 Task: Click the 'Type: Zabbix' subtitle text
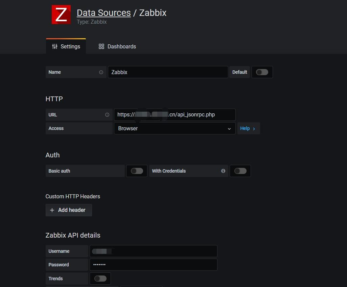pyautogui.click(x=92, y=22)
